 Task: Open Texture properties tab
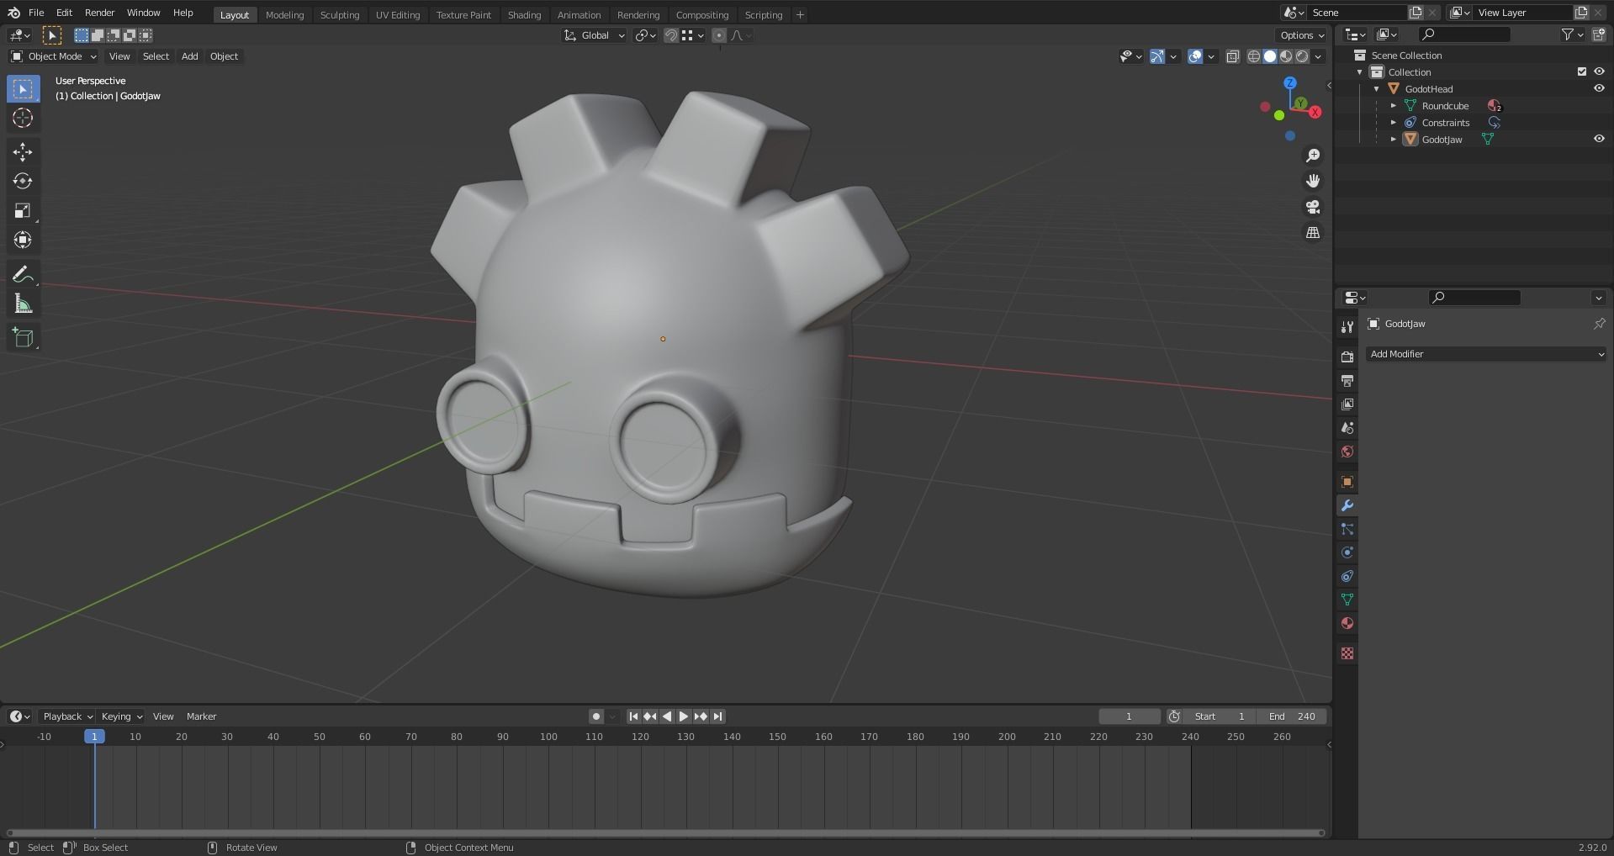coord(1347,653)
